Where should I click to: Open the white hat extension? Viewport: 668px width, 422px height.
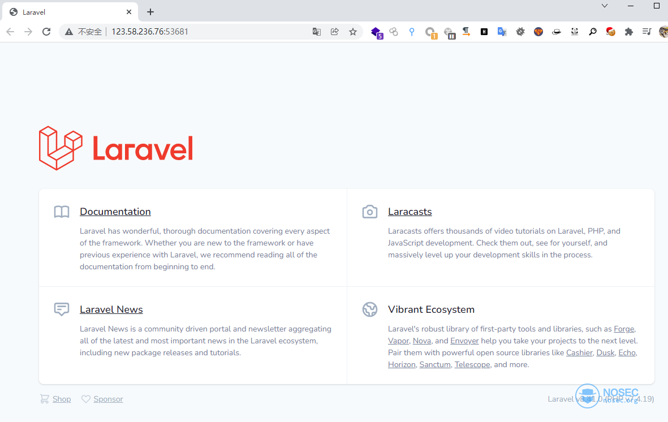pos(557,32)
